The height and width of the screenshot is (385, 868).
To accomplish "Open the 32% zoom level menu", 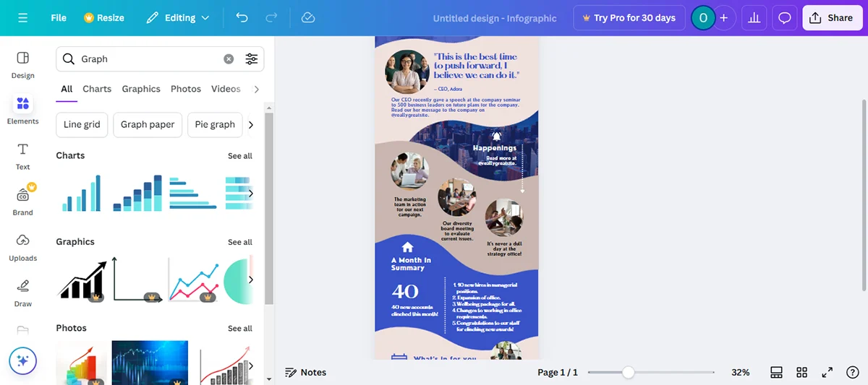I will click(740, 373).
